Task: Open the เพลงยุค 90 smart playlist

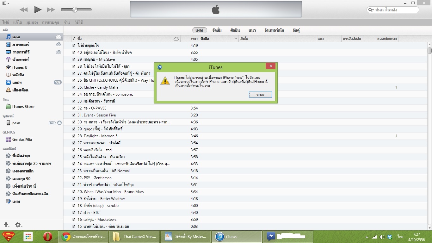Action: [x=21, y=178]
